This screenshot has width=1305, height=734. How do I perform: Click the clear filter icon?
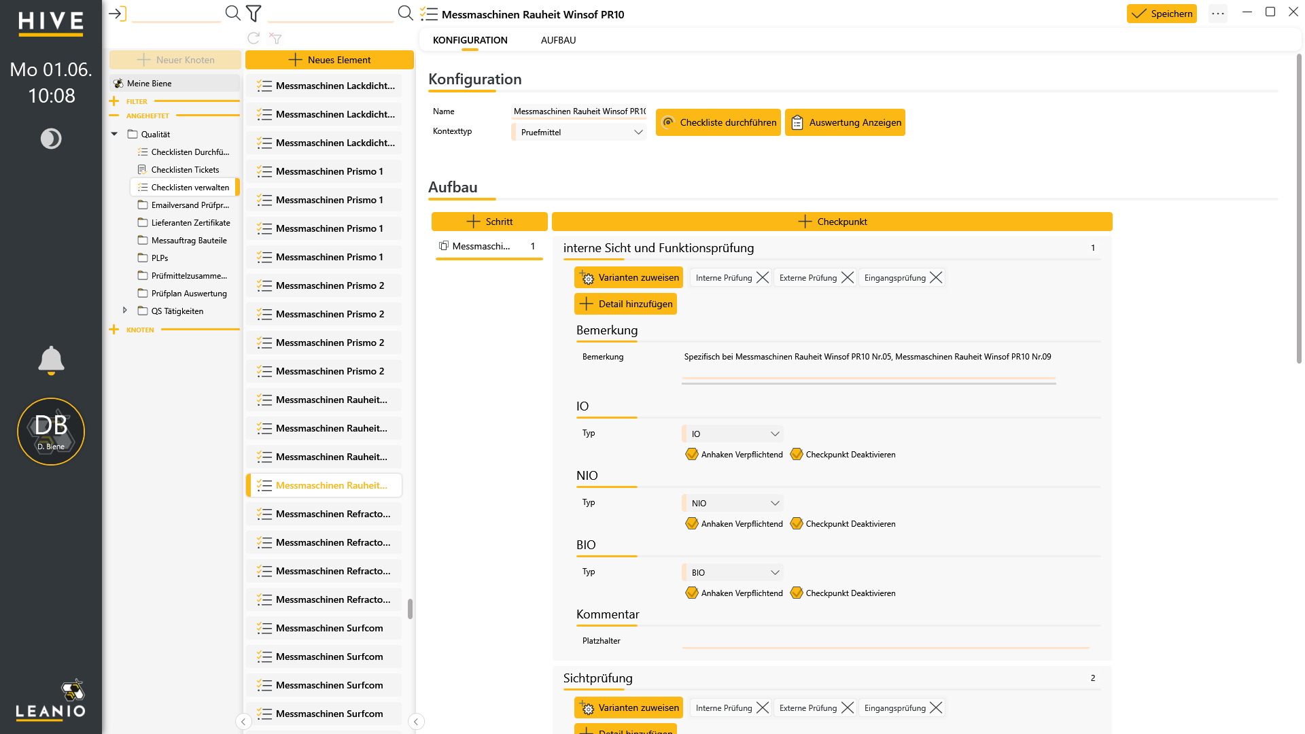click(275, 38)
